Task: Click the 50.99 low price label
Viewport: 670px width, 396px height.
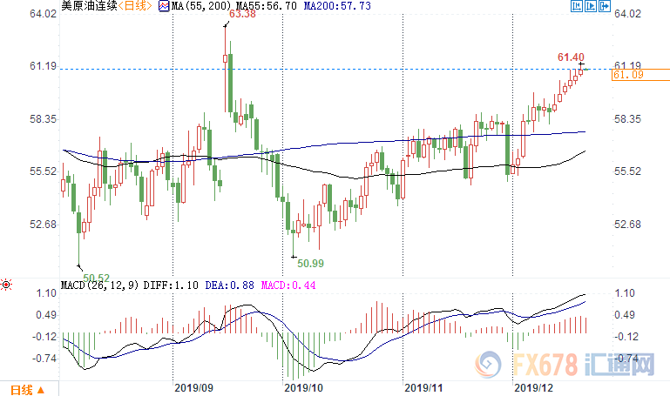Action: (x=311, y=264)
